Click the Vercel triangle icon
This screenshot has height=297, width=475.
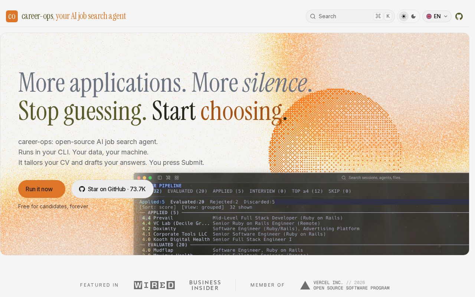[305, 285]
